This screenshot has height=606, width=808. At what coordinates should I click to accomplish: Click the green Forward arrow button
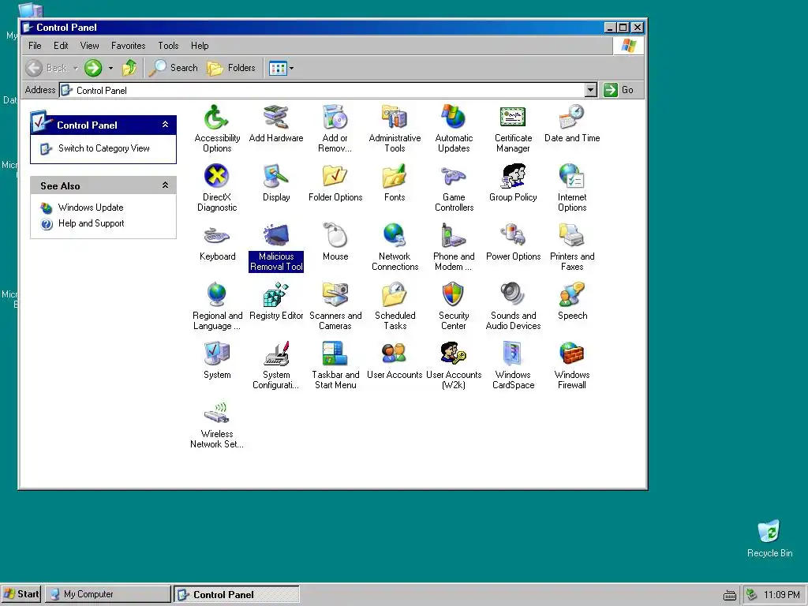coord(93,68)
